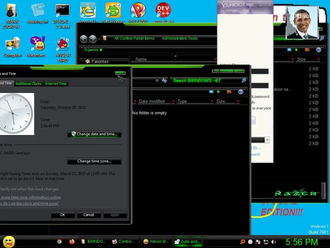Open Size column filter in Administrative Tools
Viewport: 330px width, 248px height.
[318, 59]
